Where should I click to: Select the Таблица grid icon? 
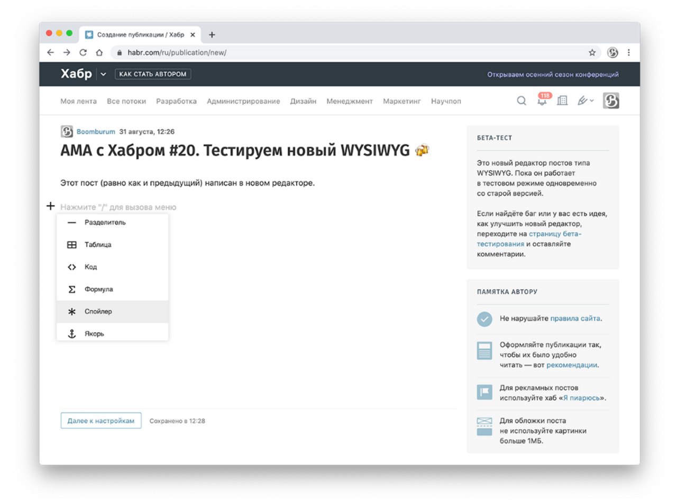[72, 245]
